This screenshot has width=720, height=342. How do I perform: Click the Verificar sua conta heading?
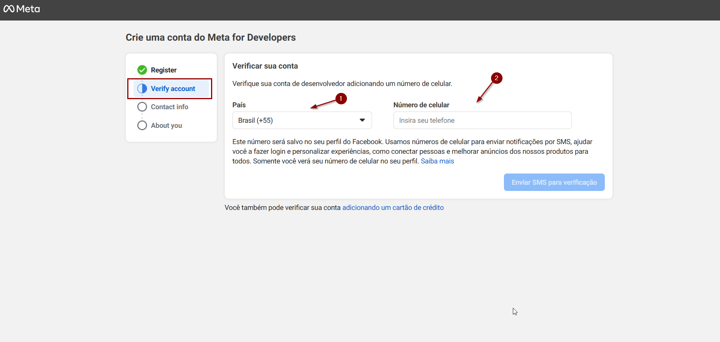(265, 66)
